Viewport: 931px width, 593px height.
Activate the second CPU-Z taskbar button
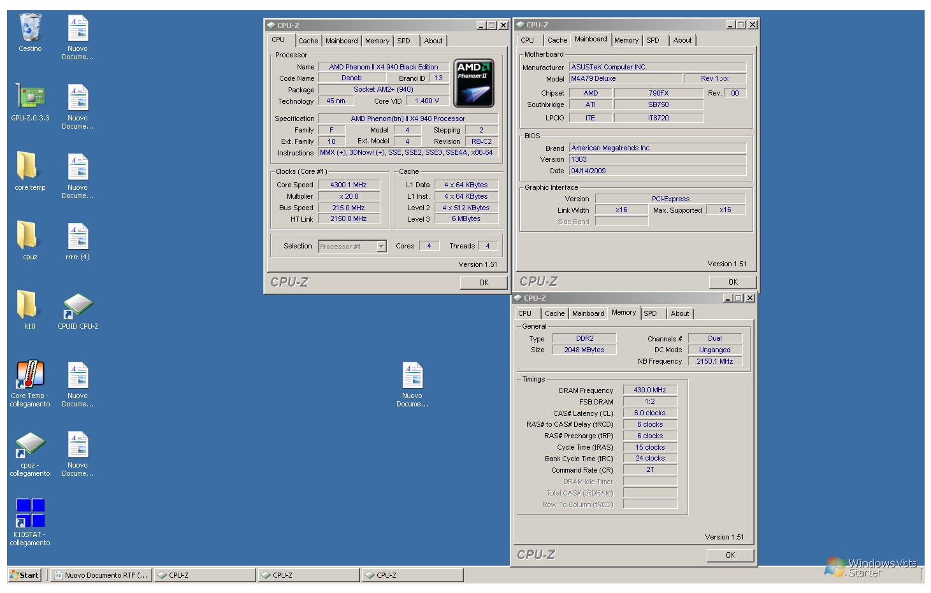(x=308, y=575)
